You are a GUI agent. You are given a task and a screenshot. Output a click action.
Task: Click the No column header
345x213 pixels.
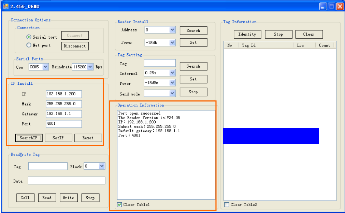231,45
